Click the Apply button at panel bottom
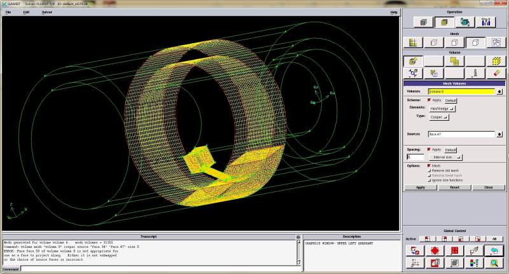Screen dimensions: 509x274 [x=421, y=188]
